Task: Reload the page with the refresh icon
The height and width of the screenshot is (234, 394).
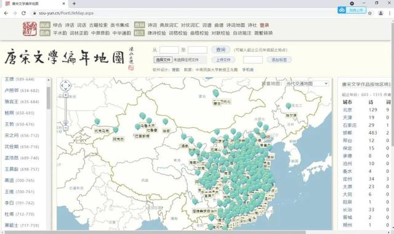Action: [x=23, y=13]
